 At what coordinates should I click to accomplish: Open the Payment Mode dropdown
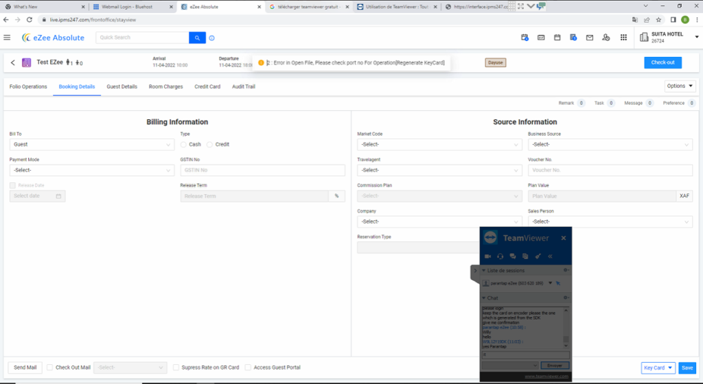(x=92, y=170)
